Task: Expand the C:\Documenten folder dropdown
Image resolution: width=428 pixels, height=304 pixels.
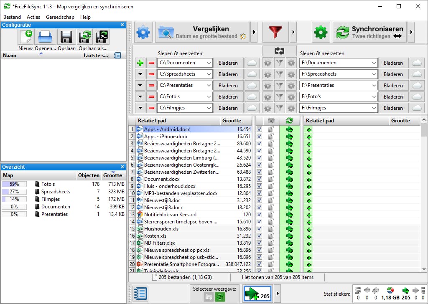Action: point(209,63)
